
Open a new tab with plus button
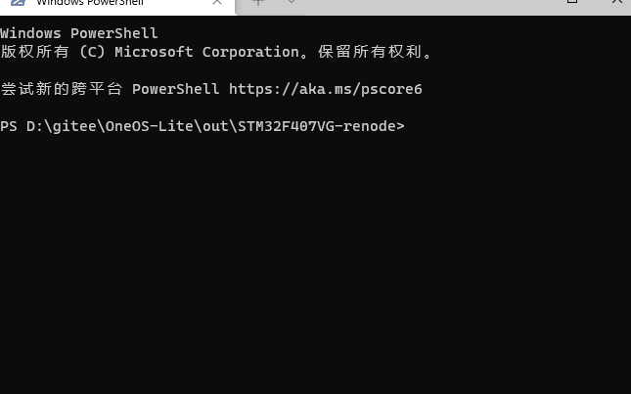[258, 3]
